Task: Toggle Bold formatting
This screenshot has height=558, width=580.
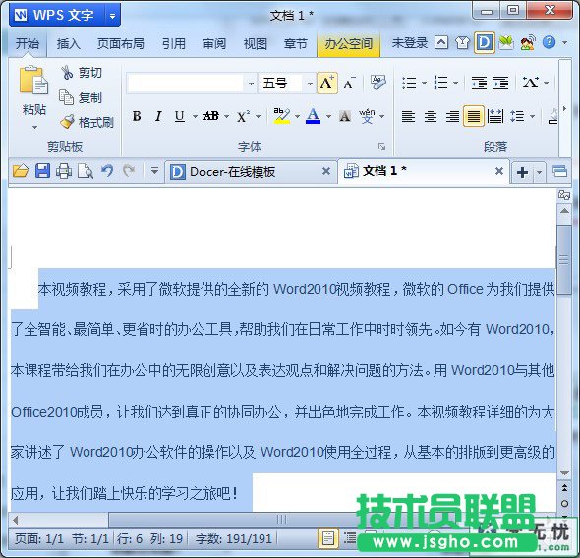Action: (x=137, y=116)
